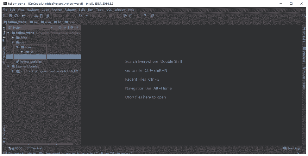The height and width of the screenshot is (156, 308).
Task: Click the Cut scissors icon
Action: pos(36,15)
